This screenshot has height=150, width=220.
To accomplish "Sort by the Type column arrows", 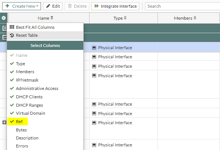I will (125, 18).
